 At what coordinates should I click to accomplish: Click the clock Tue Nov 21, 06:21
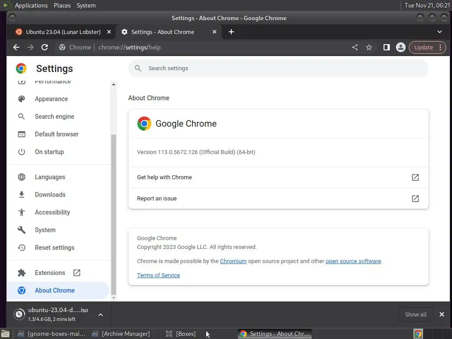coord(427,5)
